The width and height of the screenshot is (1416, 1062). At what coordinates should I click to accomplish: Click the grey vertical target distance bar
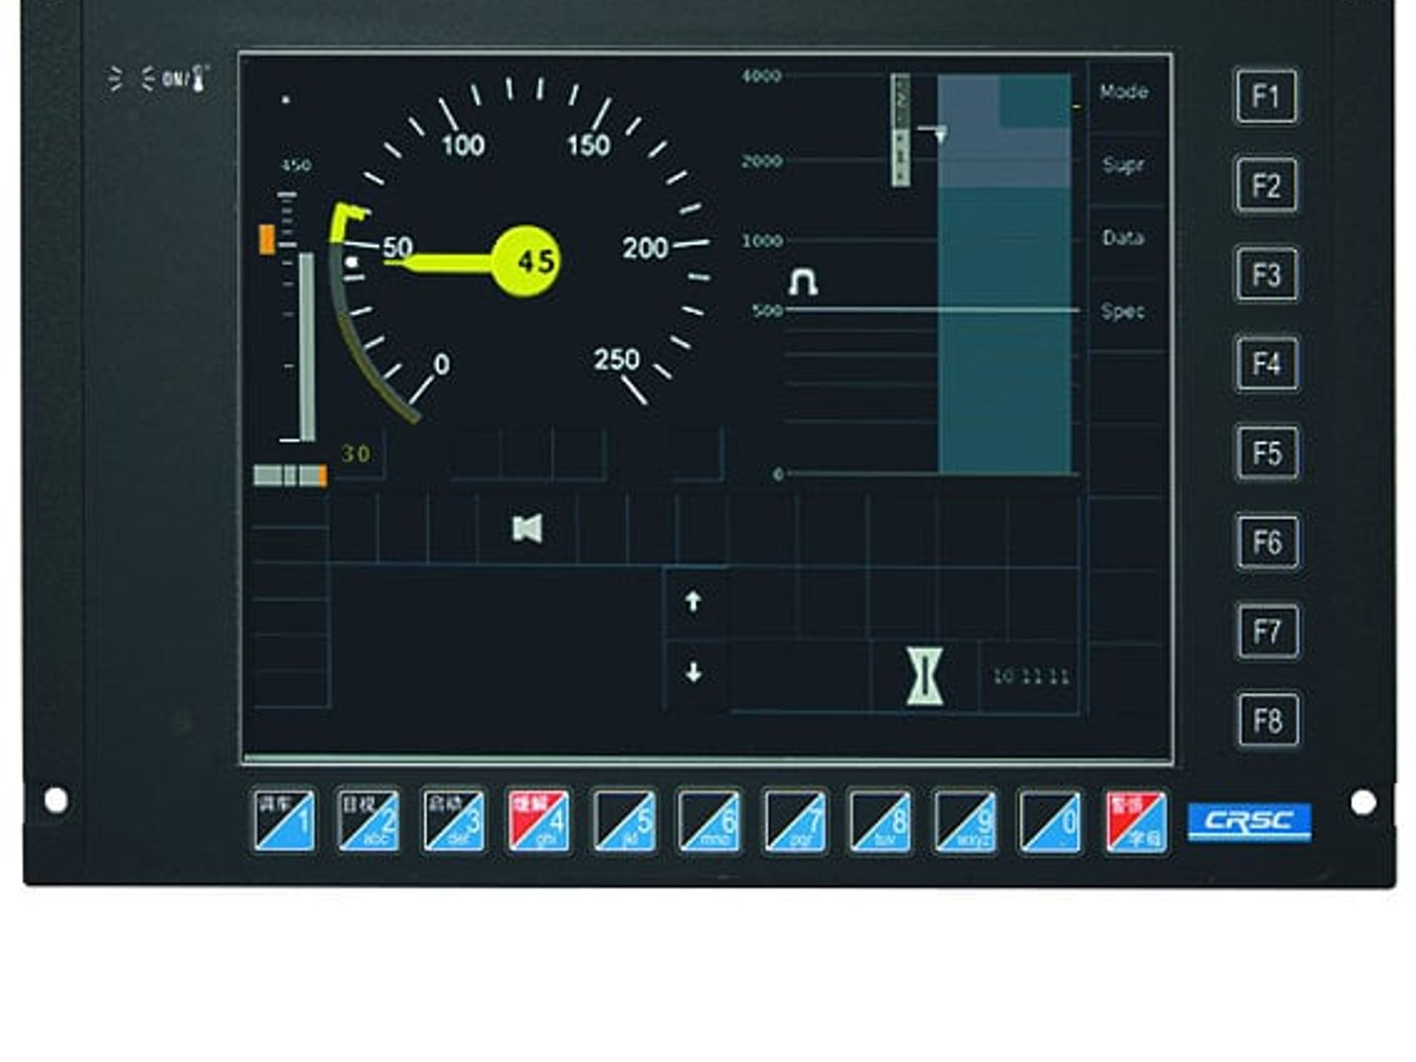tap(307, 346)
